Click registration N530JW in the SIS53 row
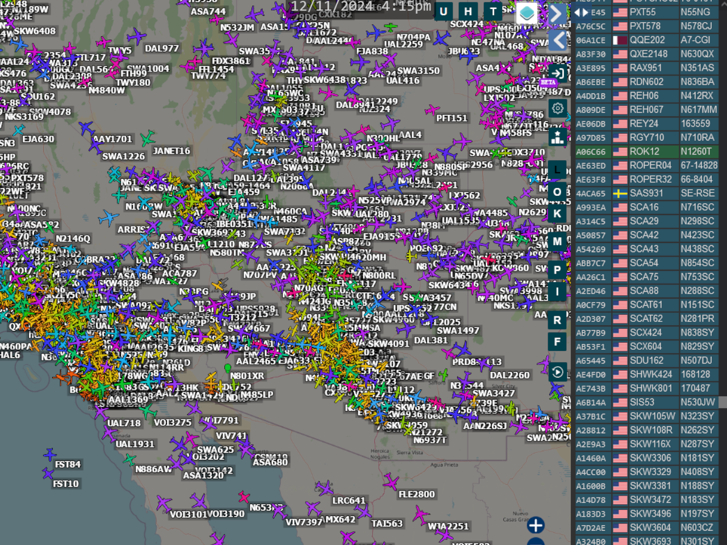 697,402
